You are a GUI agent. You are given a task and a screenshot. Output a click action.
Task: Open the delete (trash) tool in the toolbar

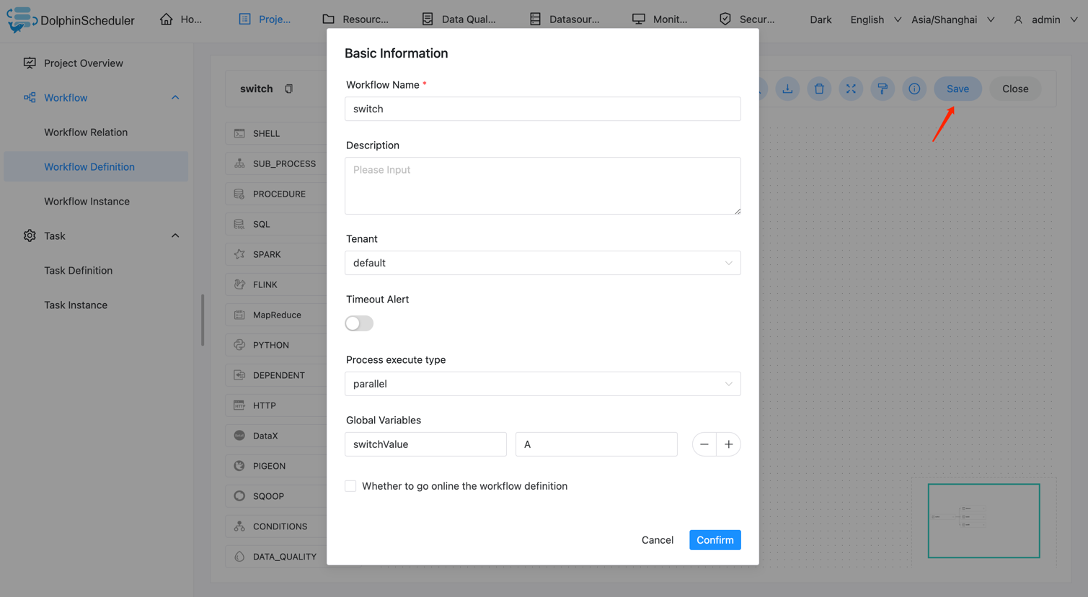(819, 89)
